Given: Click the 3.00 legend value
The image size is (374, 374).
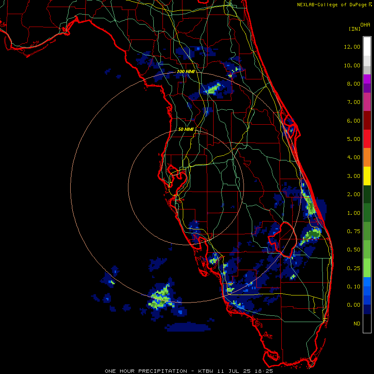Looking at the screenshot, I should [x=354, y=176].
